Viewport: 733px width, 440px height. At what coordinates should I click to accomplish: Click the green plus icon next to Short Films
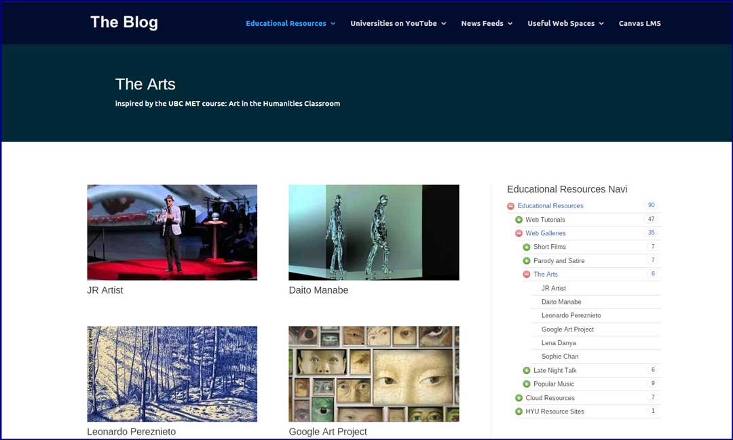pyautogui.click(x=527, y=247)
